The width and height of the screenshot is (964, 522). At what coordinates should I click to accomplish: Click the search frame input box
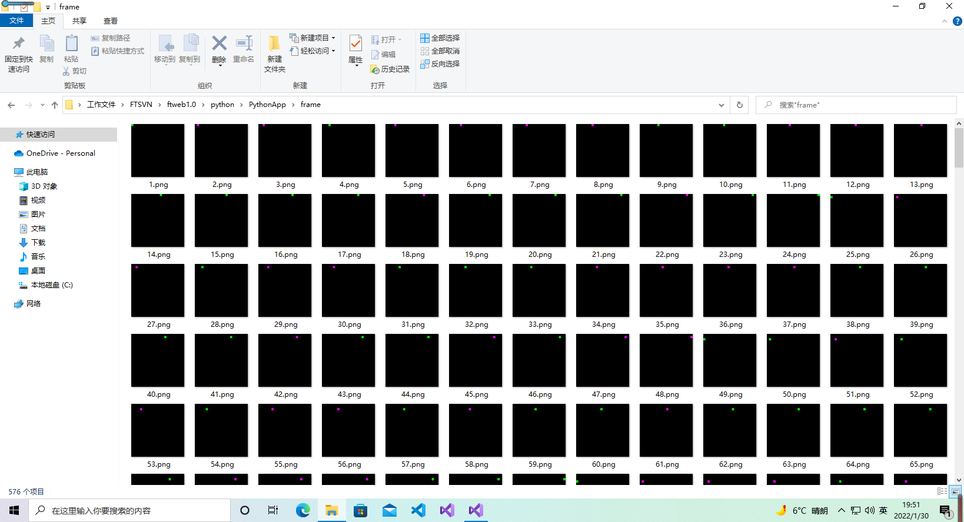pos(856,105)
